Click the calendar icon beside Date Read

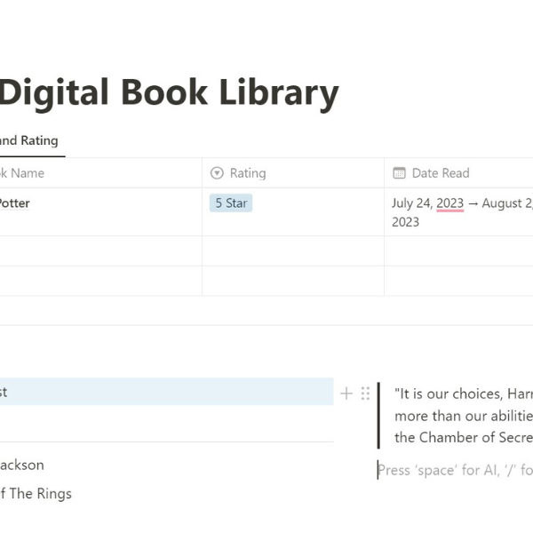coord(399,173)
